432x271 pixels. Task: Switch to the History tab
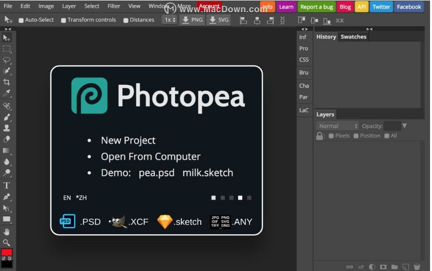326,37
